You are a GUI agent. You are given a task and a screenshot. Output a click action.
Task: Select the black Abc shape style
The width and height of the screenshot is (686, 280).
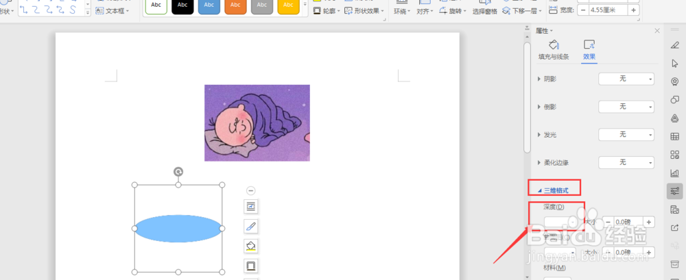tap(182, 6)
